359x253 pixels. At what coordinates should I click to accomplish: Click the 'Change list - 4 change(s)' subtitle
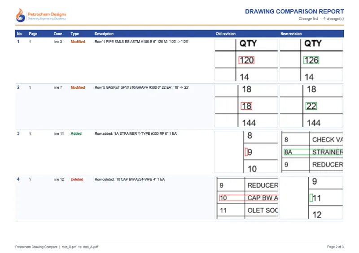pyautogui.click(x=321, y=19)
